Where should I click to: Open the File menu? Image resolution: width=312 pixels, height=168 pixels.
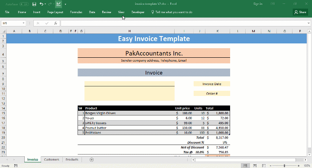coord(7,12)
